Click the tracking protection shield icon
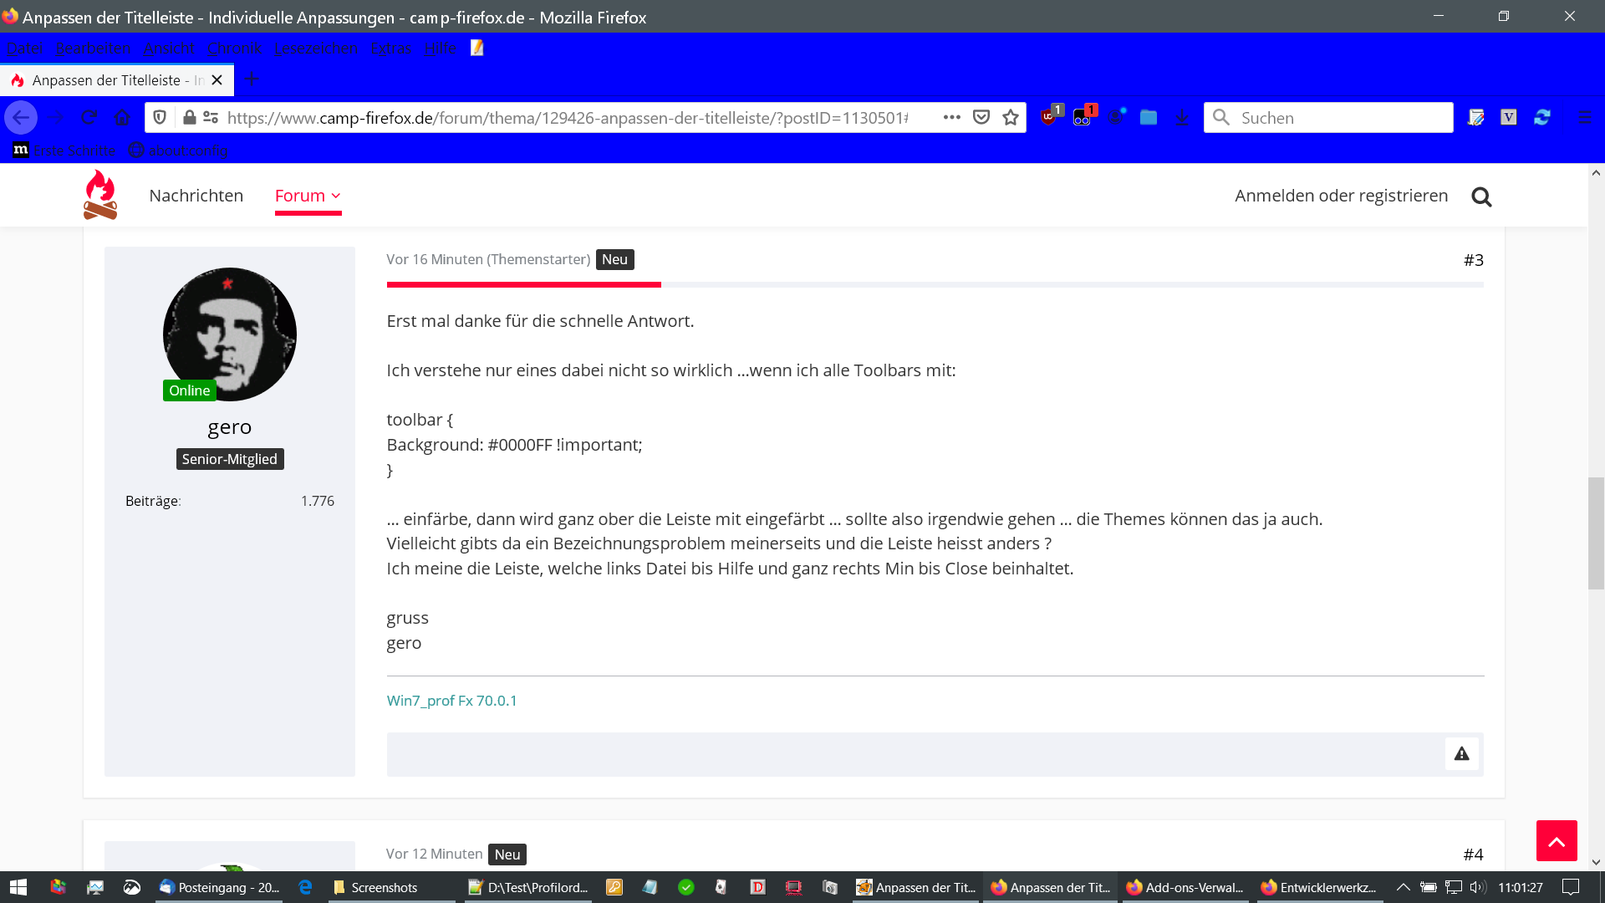Screen dimensions: 1605x903 [x=160, y=118]
